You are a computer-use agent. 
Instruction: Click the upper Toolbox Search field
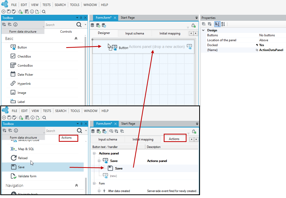[x=60, y=25]
